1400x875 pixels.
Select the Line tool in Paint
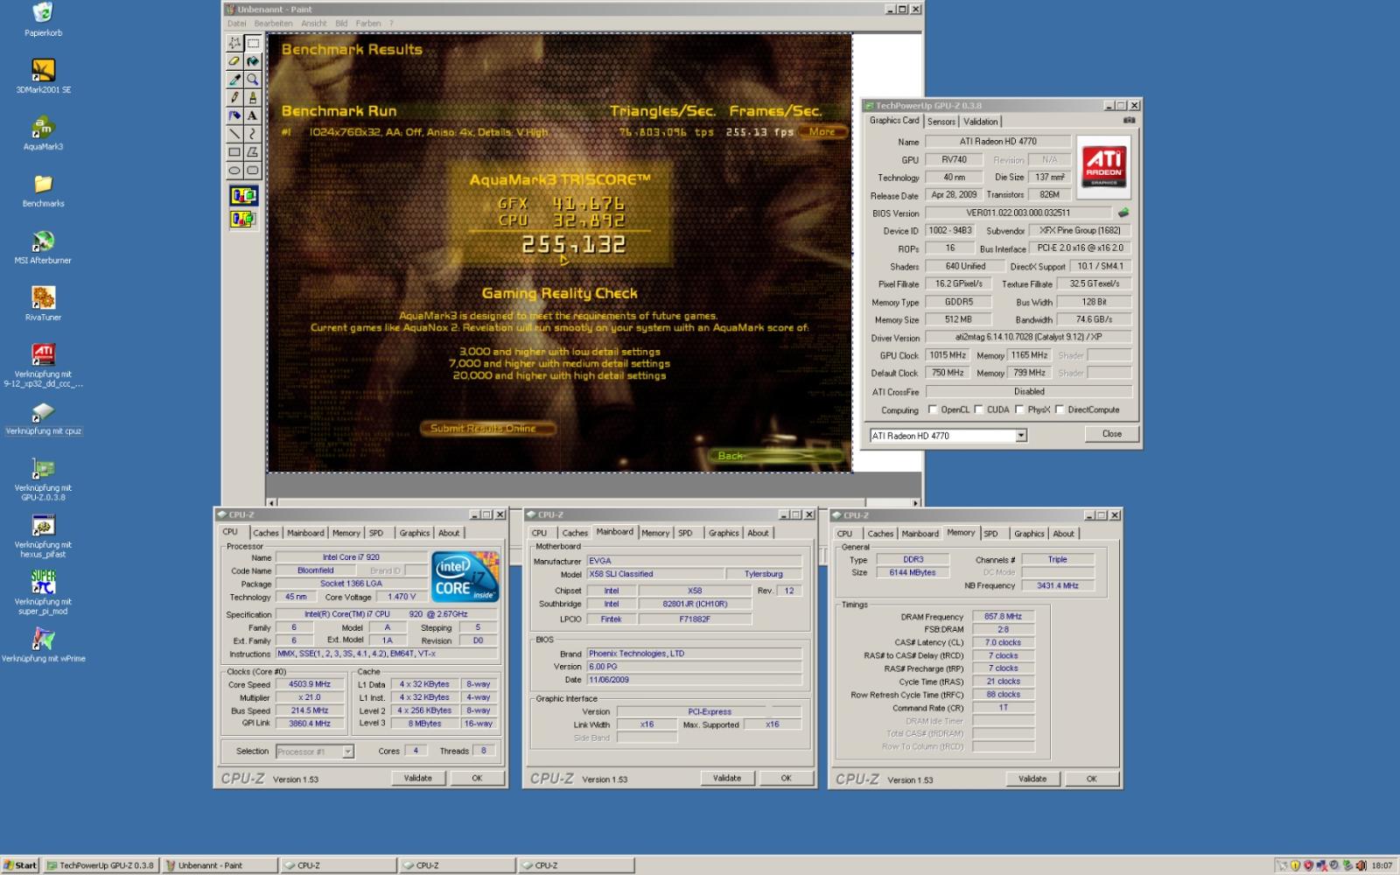click(234, 134)
